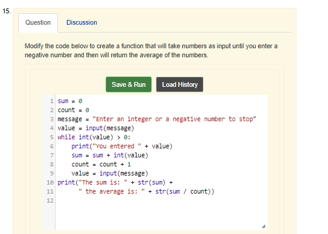
Task: Click line number 5 in the gutter
Action: pyautogui.click(x=52, y=138)
